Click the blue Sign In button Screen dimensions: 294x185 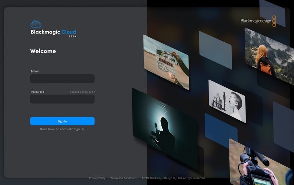(62, 121)
